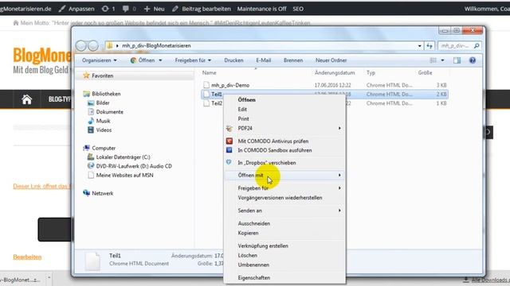Select Kopieren in context menu

point(248,233)
